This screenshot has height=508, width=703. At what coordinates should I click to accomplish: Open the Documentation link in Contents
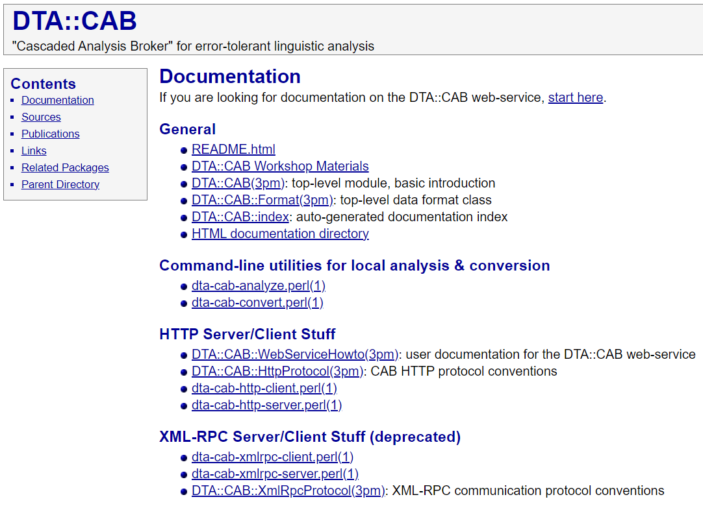tap(57, 101)
